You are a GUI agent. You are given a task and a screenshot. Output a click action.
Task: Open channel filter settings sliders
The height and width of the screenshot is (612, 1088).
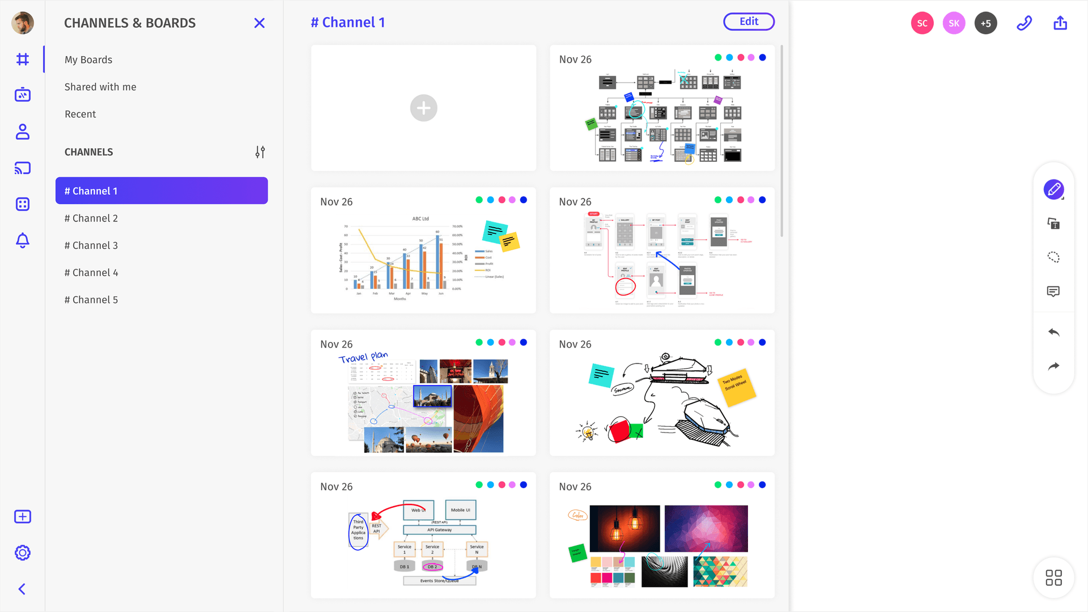pos(260,152)
